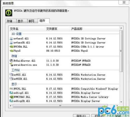
Task: Click the green NVIDIA info icon
Action: point(9,13)
